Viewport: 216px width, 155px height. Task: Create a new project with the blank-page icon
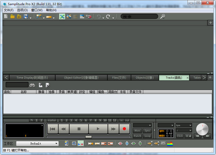pyautogui.click(x=6, y=17)
